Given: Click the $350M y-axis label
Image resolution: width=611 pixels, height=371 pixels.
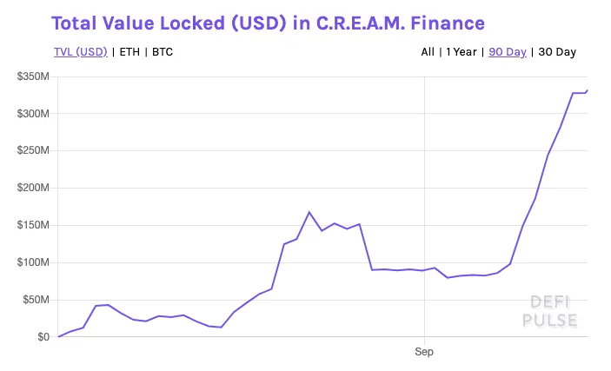Looking at the screenshot, I should tap(33, 76).
